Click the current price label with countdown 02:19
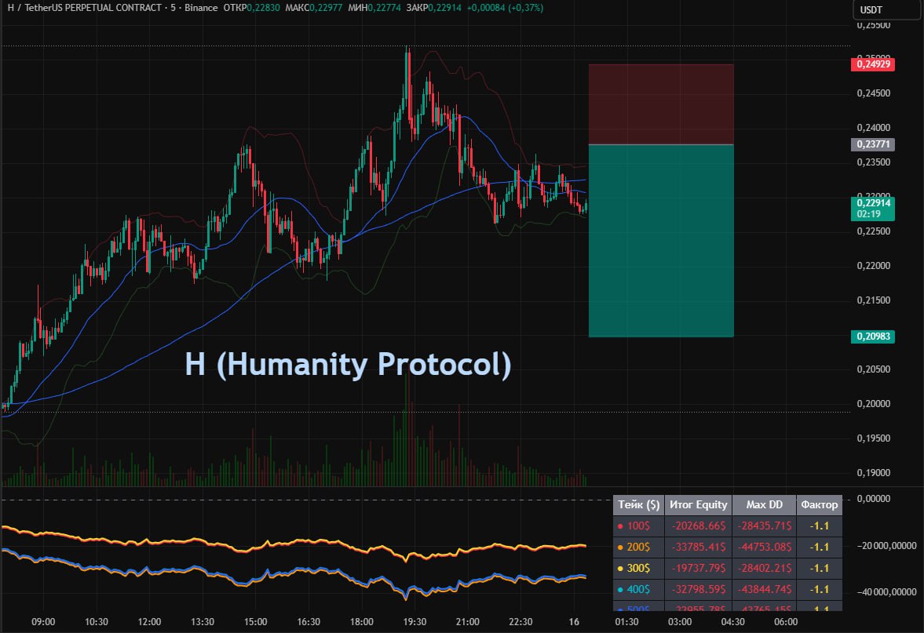This screenshot has width=924, height=633. click(x=873, y=209)
